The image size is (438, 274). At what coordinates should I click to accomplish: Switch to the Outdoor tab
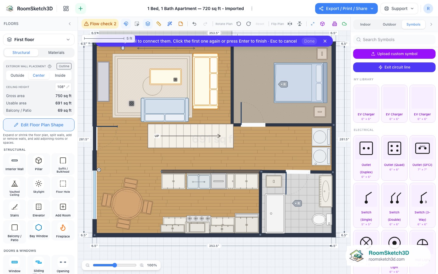point(389,24)
